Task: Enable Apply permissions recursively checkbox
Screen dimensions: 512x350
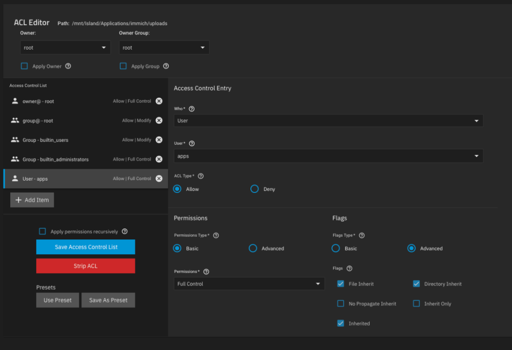Action: 42,231
